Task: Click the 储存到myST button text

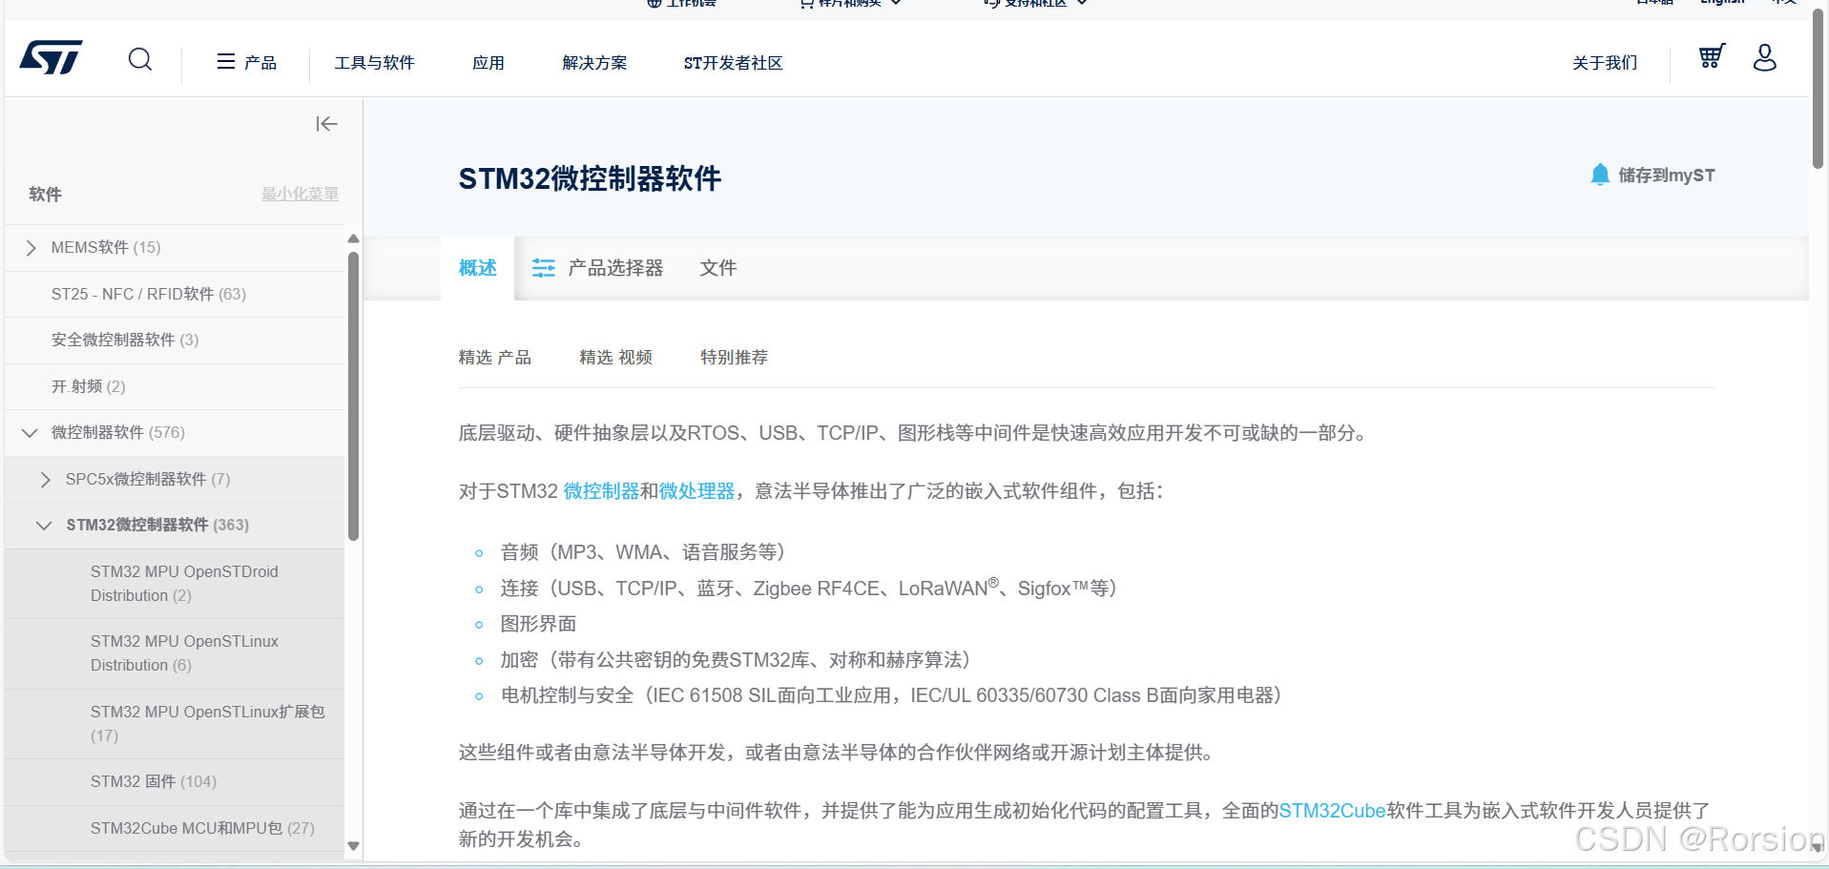Action: click(x=1667, y=176)
